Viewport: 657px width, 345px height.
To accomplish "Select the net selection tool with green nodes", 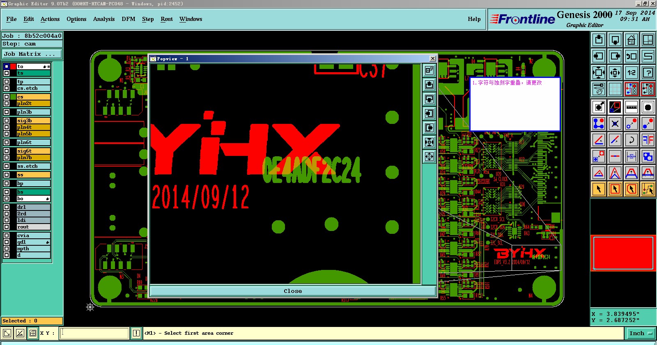I will coord(648,189).
